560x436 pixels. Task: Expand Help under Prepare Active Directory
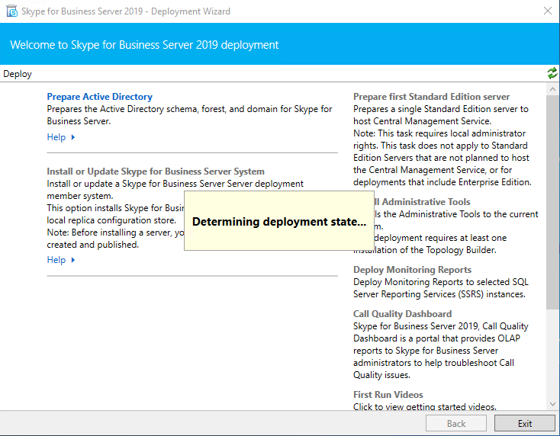pos(61,137)
